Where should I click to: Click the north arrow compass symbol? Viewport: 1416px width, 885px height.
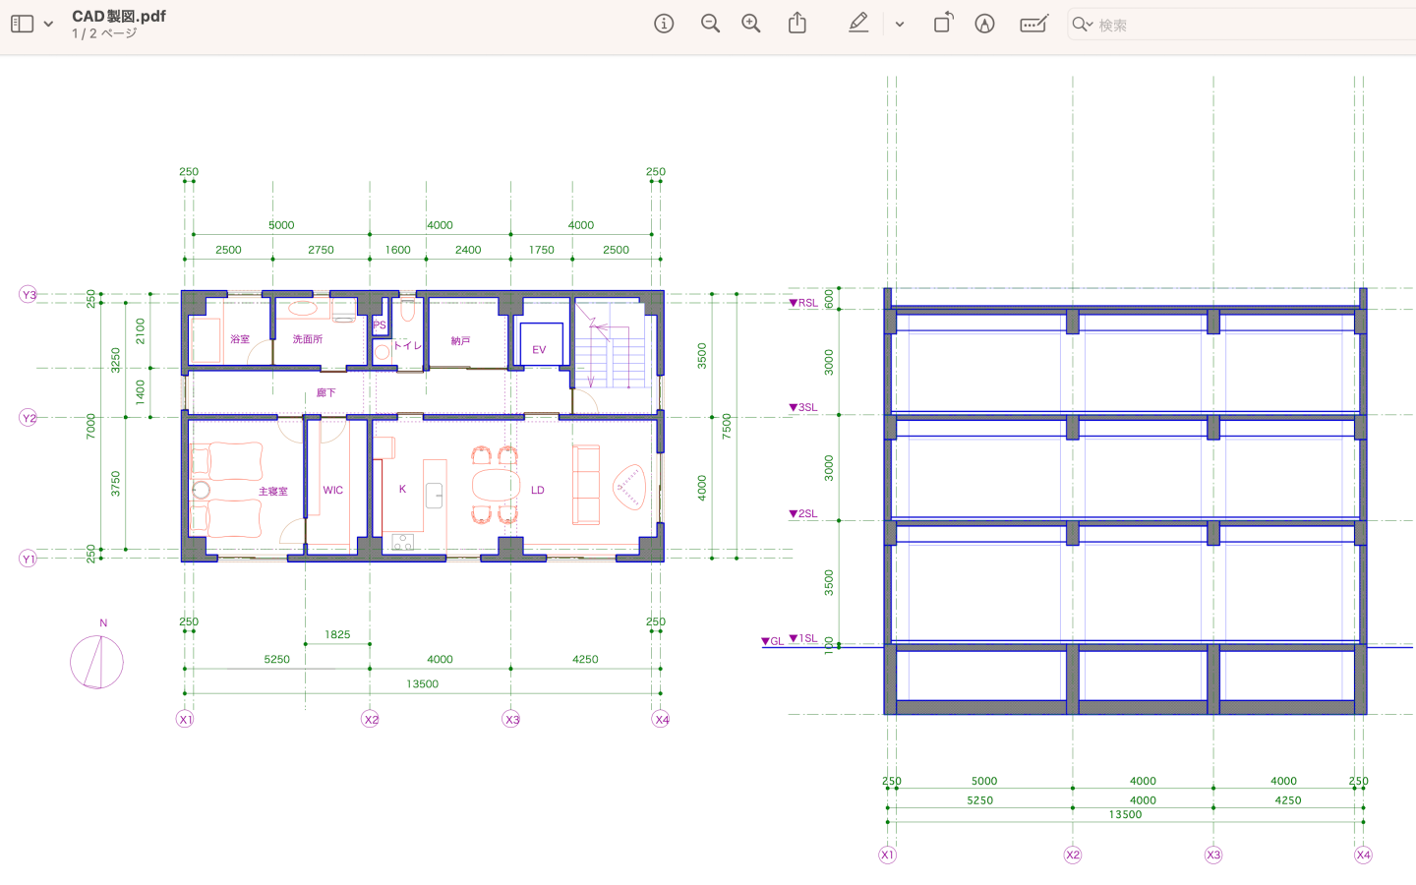coord(96,662)
